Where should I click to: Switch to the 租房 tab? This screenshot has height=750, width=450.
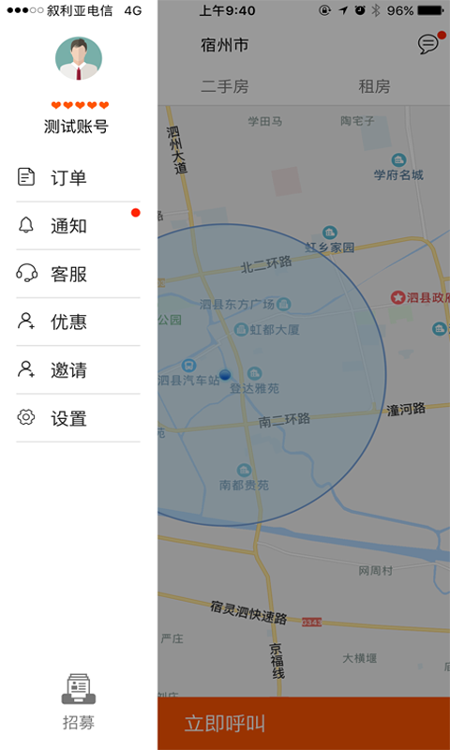pyautogui.click(x=374, y=86)
